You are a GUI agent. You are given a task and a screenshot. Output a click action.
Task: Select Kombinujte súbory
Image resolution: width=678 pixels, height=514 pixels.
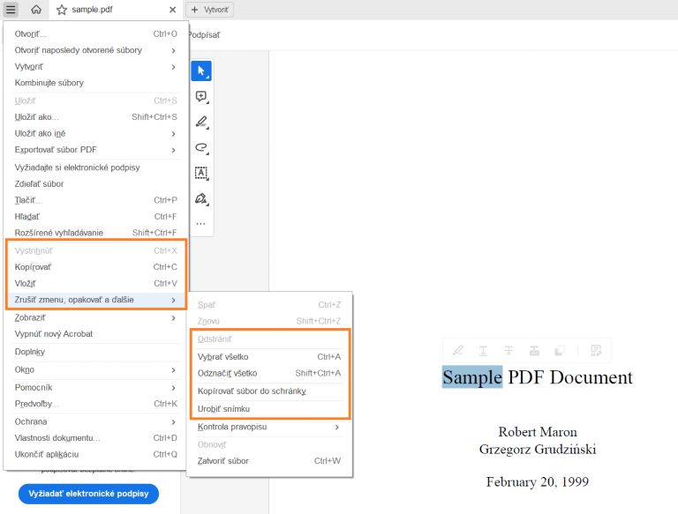pos(95,83)
